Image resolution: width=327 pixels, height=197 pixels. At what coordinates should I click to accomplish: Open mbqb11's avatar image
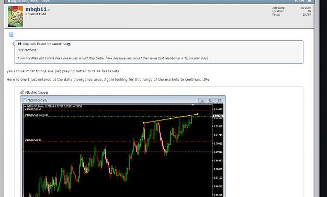point(15,16)
